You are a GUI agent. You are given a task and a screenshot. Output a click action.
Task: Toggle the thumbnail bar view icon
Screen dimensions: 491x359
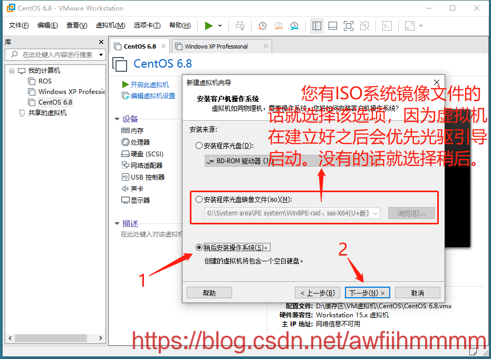(x=333, y=26)
